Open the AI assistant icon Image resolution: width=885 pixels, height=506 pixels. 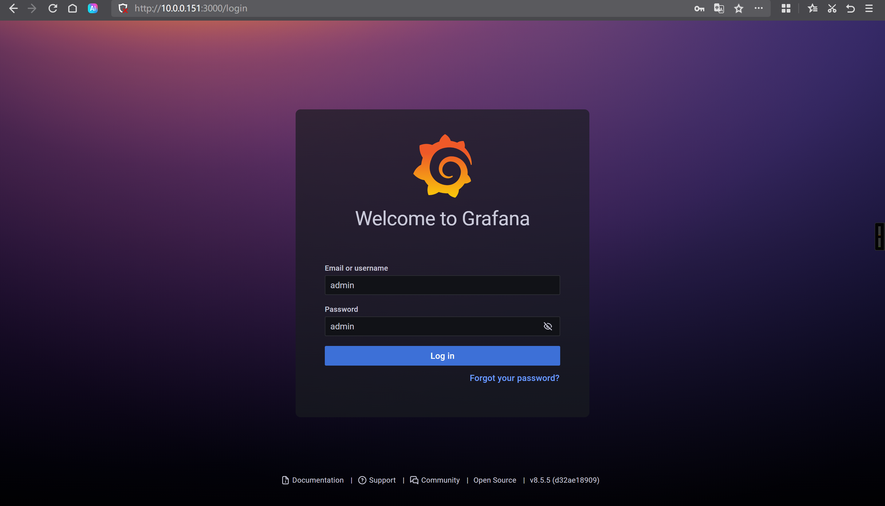pos(92,8)
